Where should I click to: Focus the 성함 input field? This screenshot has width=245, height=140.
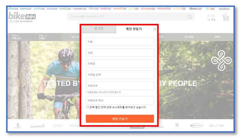[120, 53]
